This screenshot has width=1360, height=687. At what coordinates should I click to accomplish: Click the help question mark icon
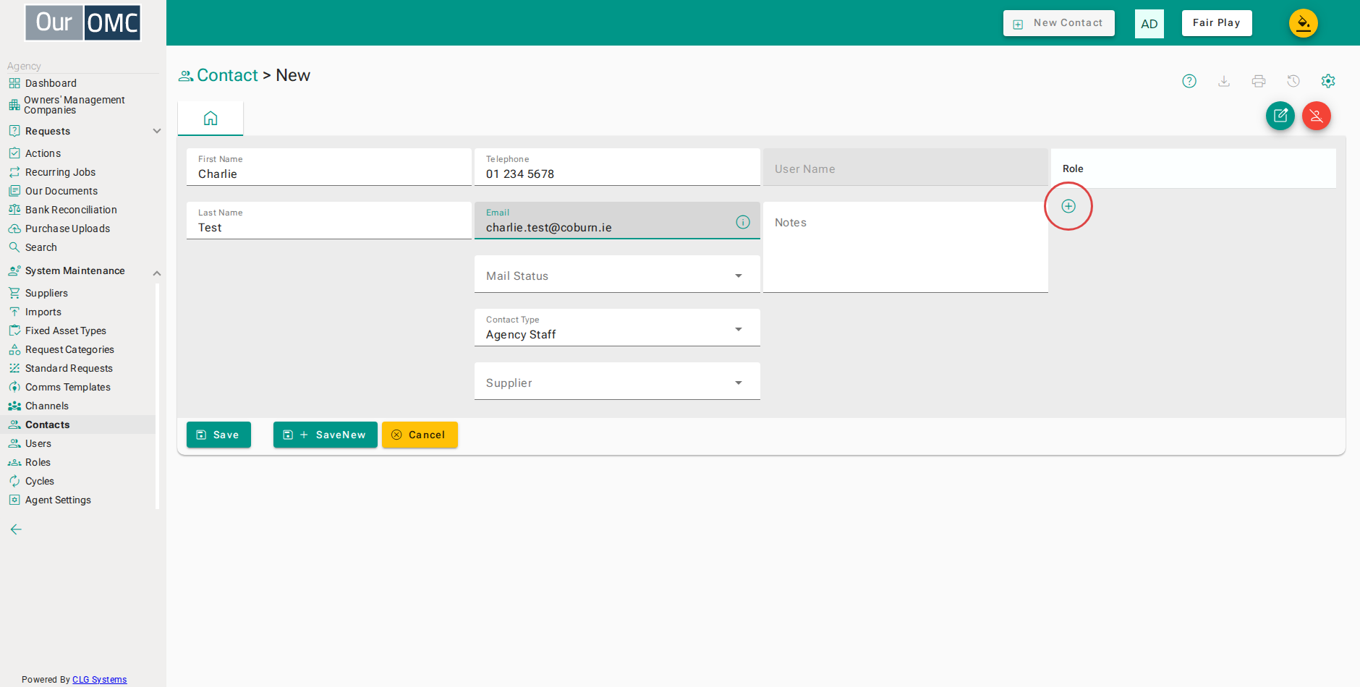click(1189, 81)
